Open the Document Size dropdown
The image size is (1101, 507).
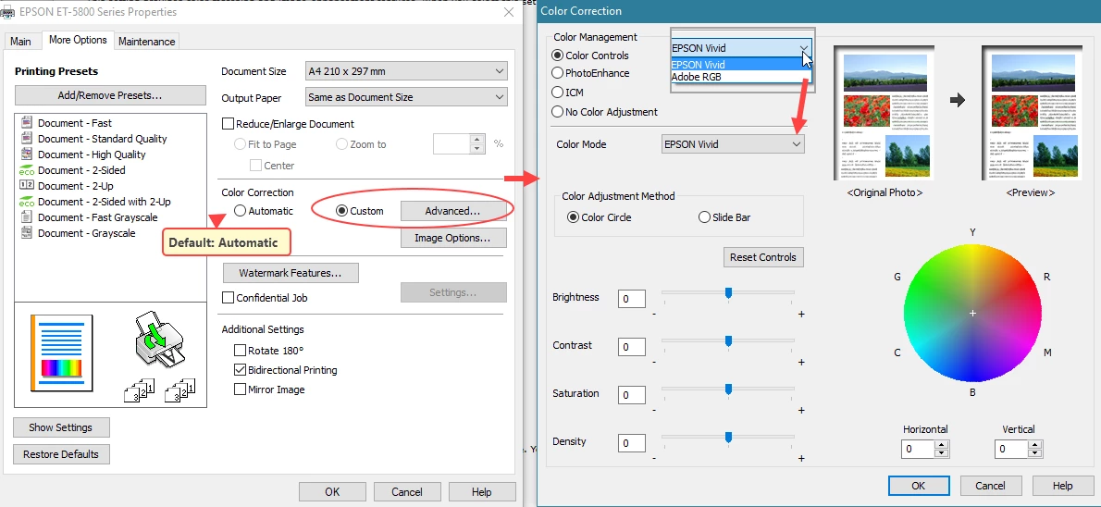click(x=406, y=71)
